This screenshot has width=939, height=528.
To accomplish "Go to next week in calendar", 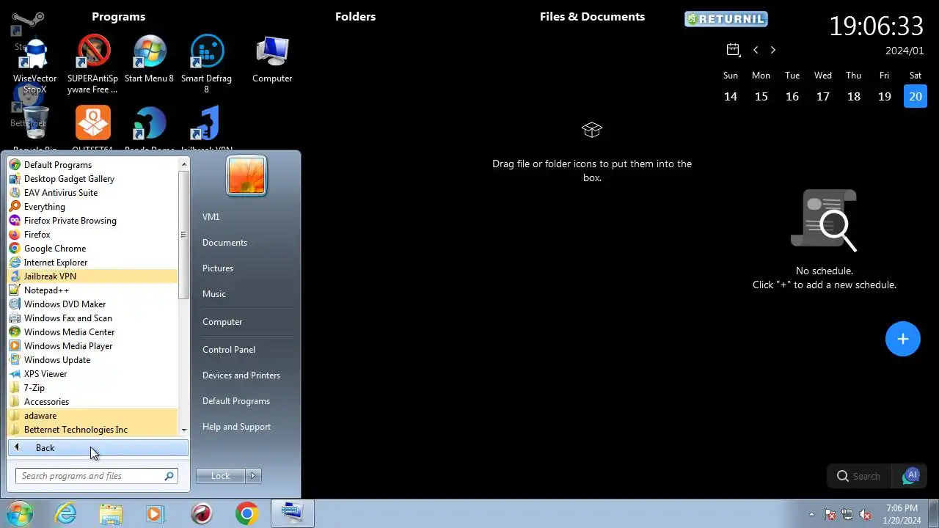I will 772,50.
